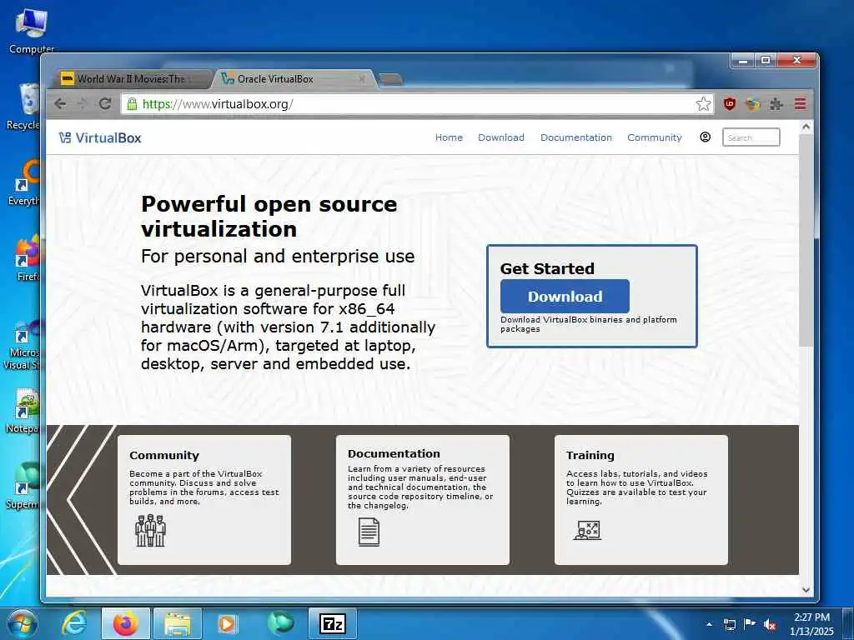Click the VirtualBox logo in header
This screenshot has height=640, width=854.
[100, 137]
